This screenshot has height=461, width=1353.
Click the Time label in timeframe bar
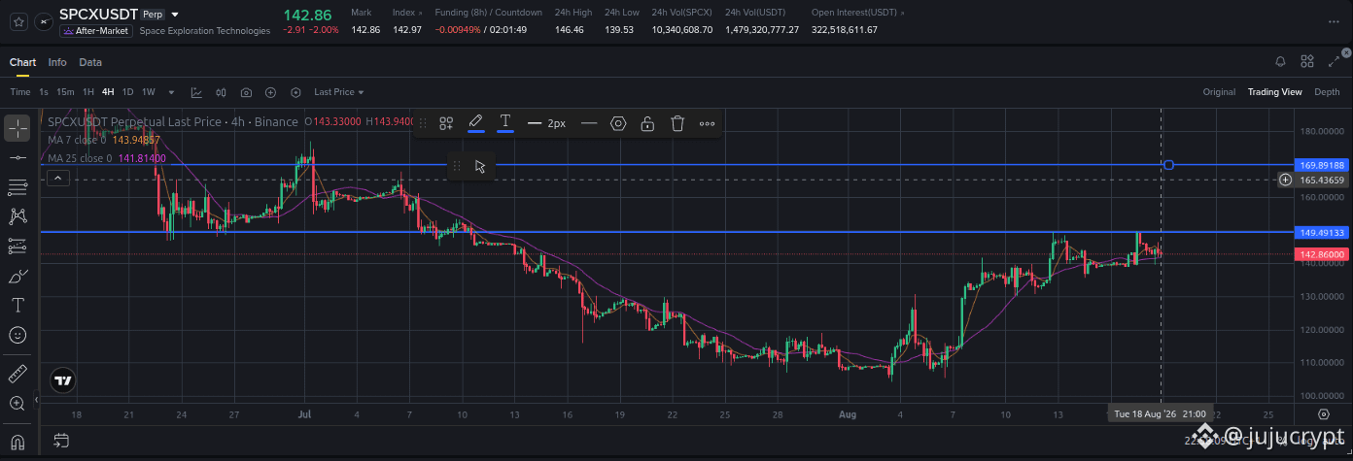tap(19, 92)
